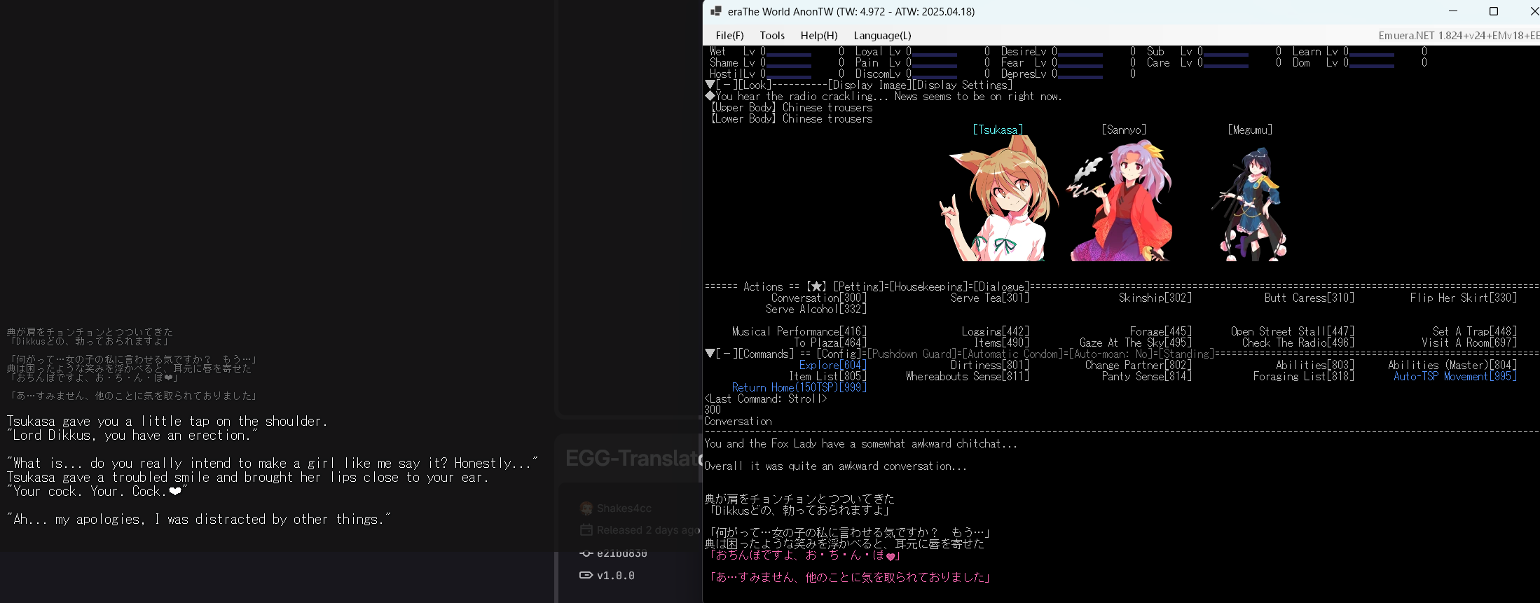
Task: Click the Shakes4cc avatar in background window
Action: 586,508
